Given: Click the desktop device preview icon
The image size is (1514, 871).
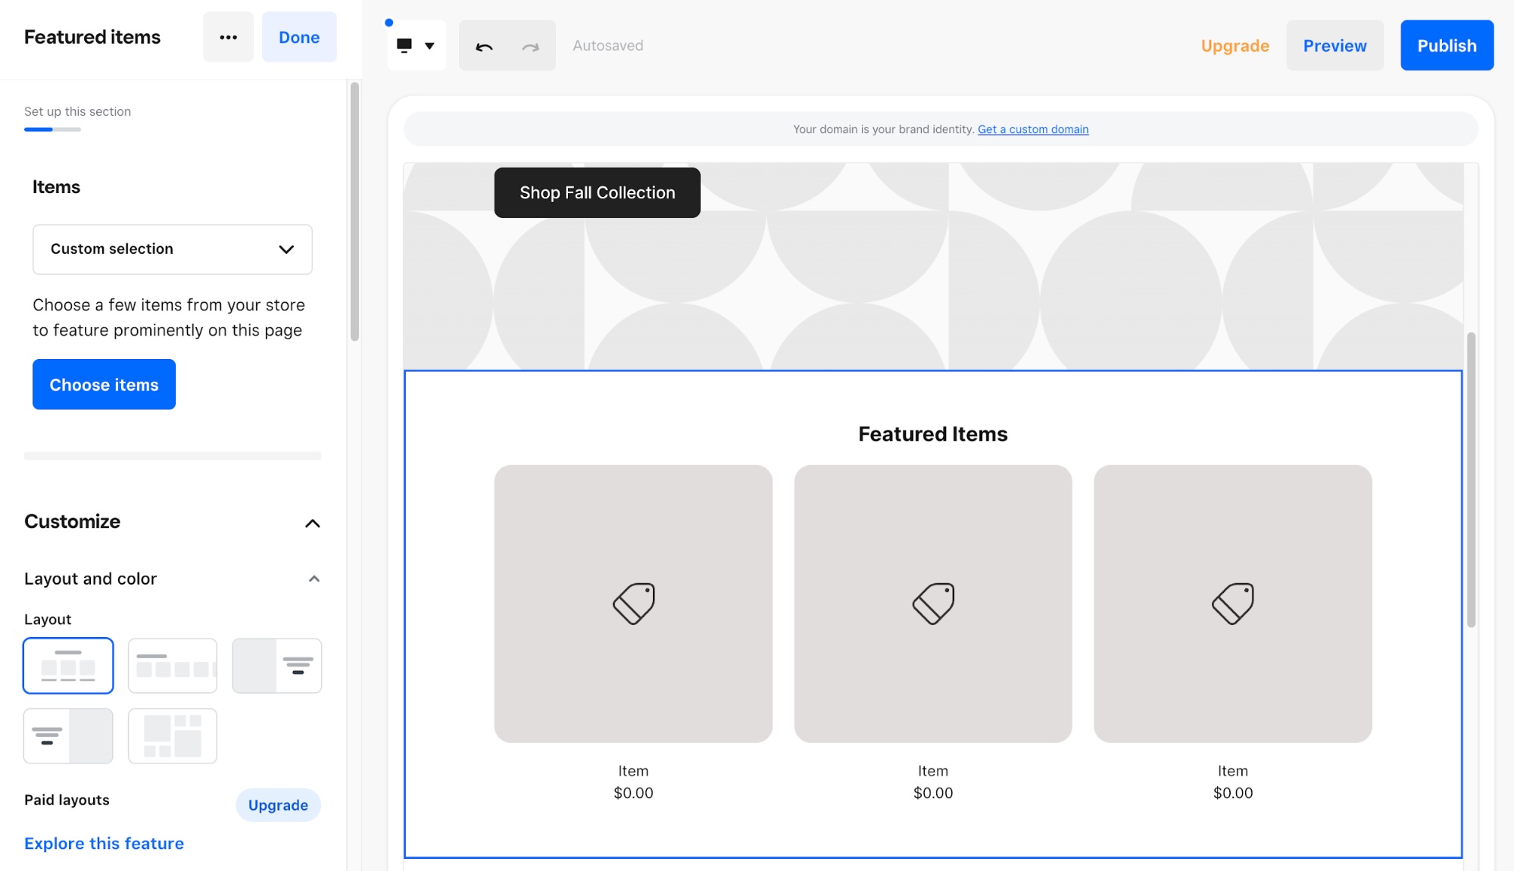Looking at the screenshot, I should 406,45.
